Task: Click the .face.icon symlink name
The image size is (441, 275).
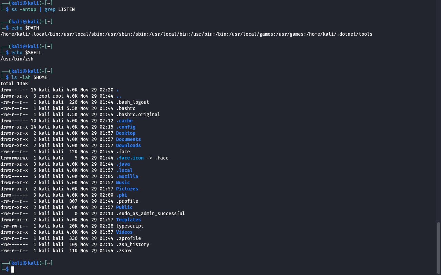Action: click(x=130, y=158)
